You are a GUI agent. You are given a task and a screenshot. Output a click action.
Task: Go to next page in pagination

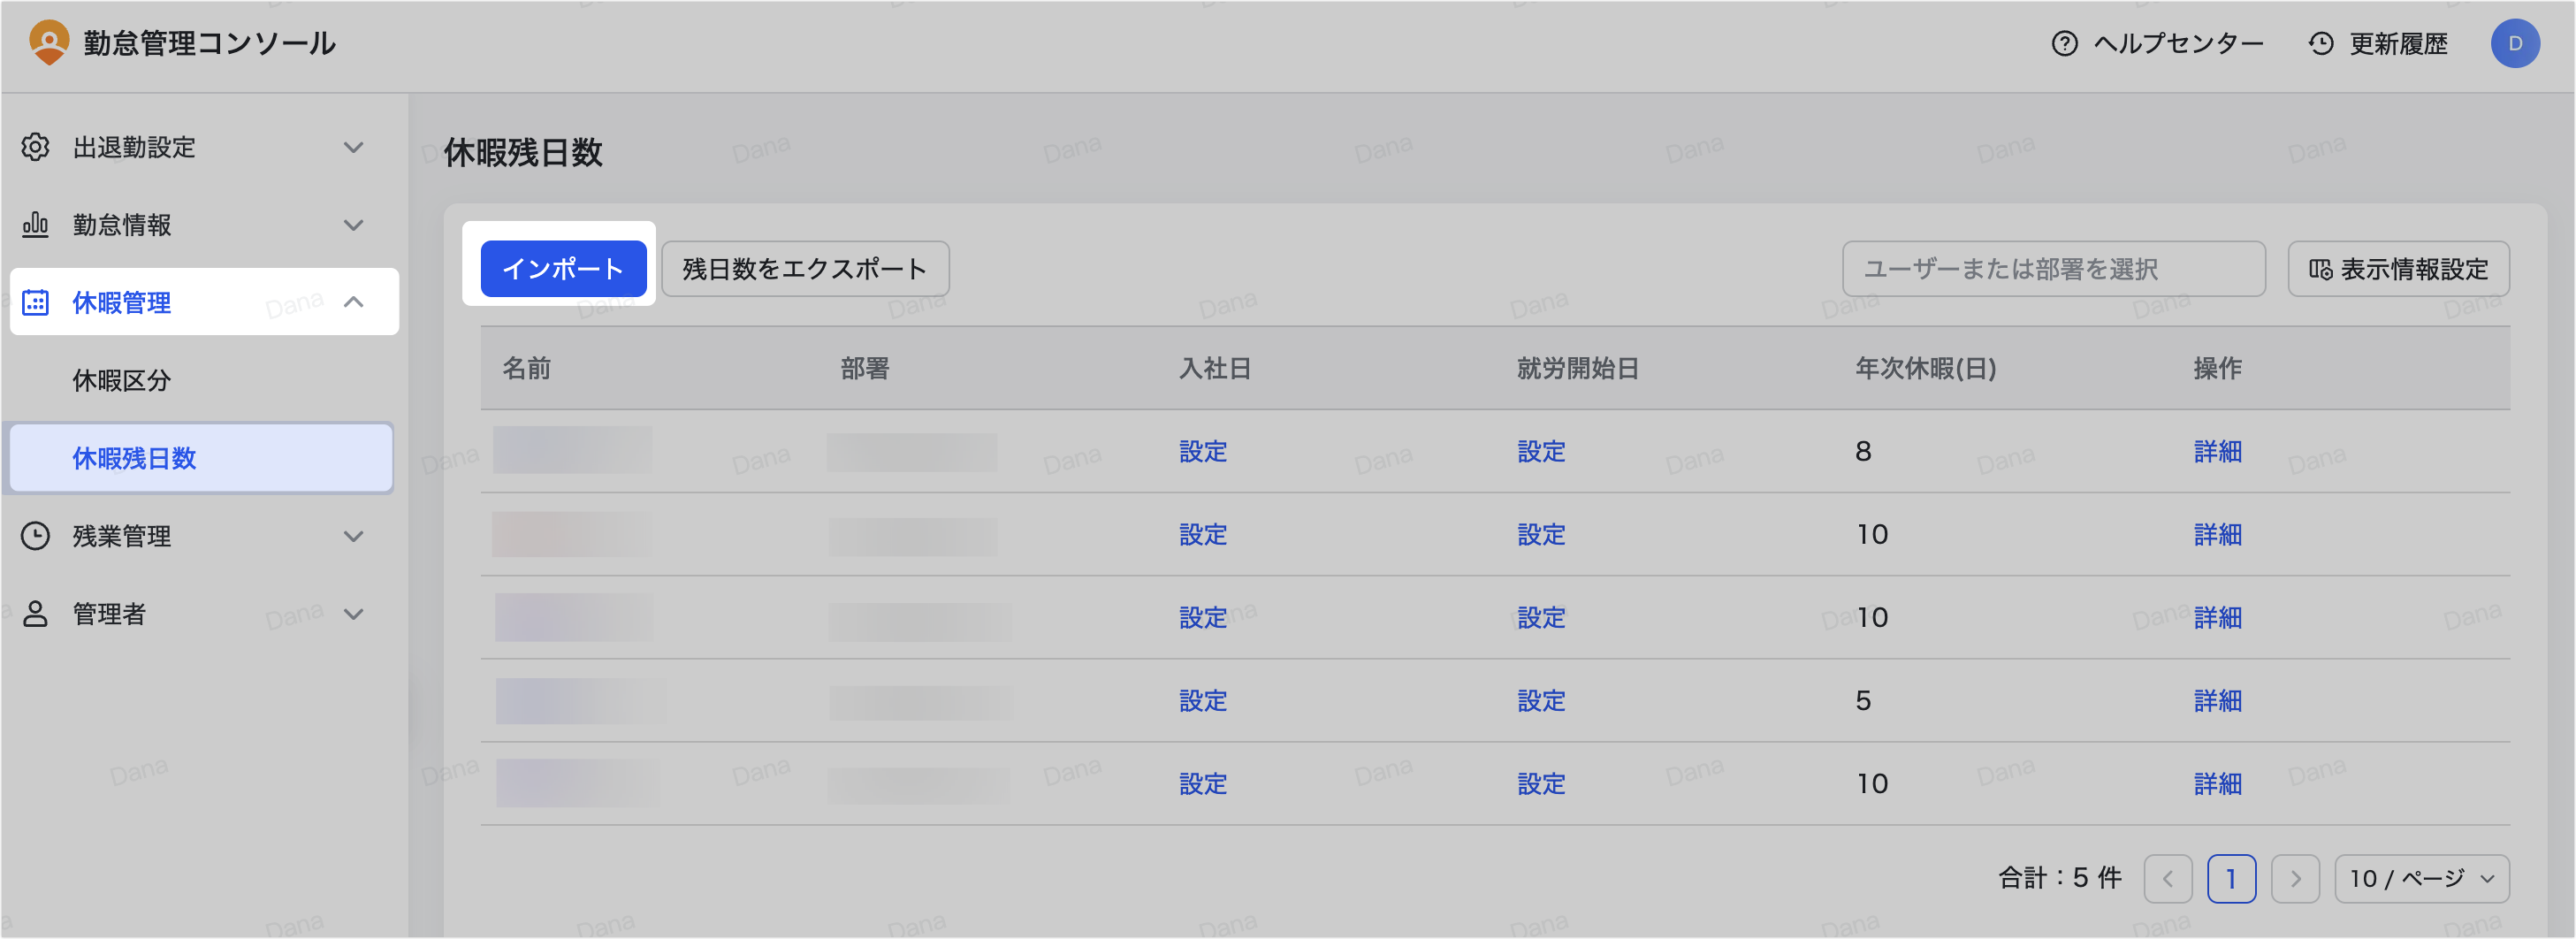(2295, 879)
